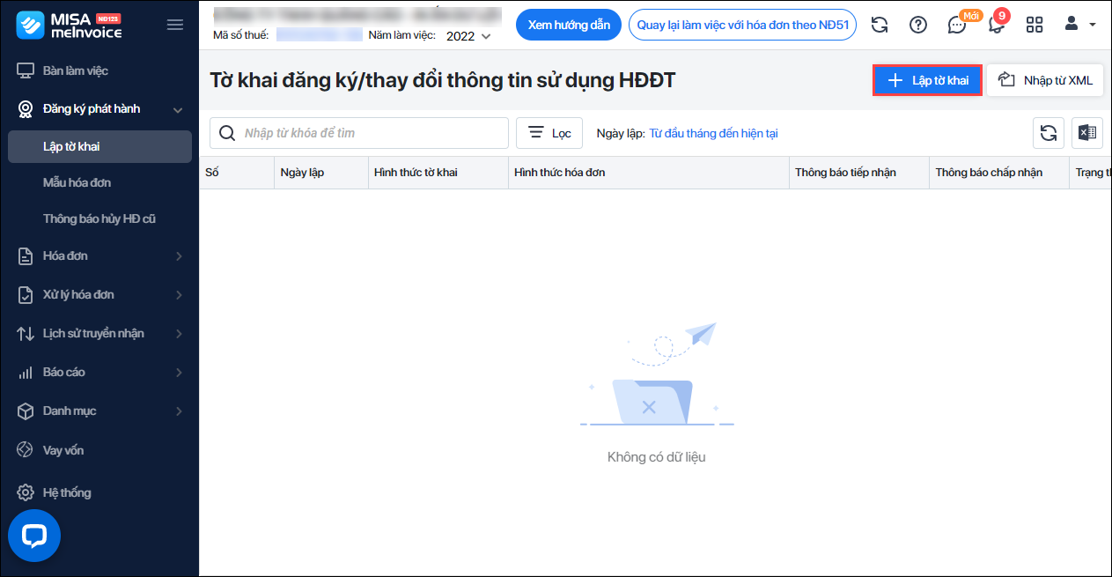Click Nhập từ XML button
This screenshot has width=1112, height=577.
pyautogui.click(x=1045, y=80)
